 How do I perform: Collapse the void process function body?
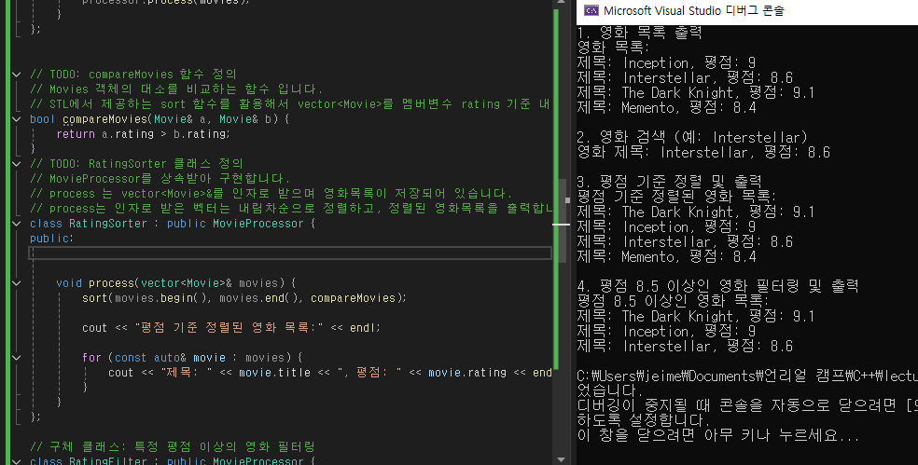pos(17,283)
